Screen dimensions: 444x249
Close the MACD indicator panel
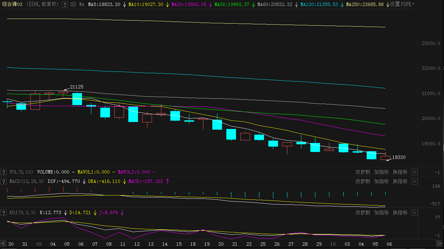coord(414,182)
